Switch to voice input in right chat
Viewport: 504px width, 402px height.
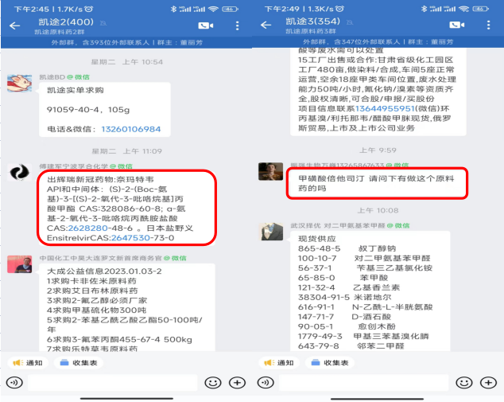coord(266,382)
